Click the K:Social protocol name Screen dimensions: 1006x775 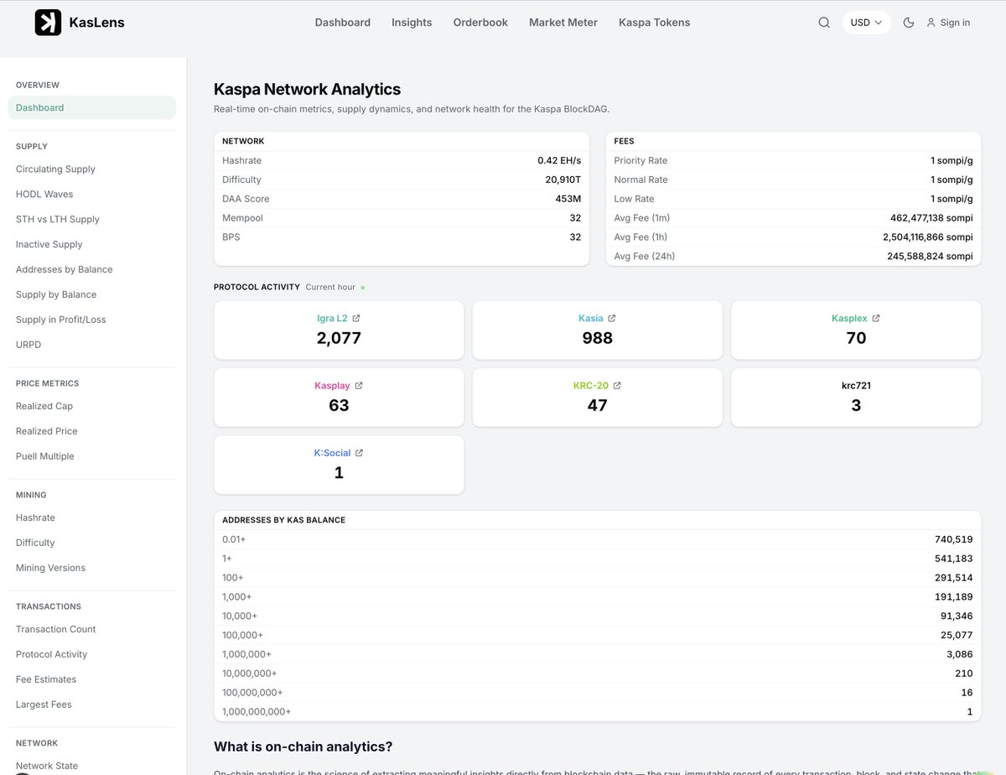[x=332, y=453]
